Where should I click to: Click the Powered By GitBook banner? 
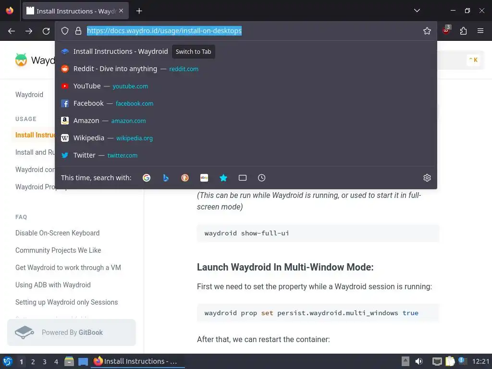(x=72, y=332)
